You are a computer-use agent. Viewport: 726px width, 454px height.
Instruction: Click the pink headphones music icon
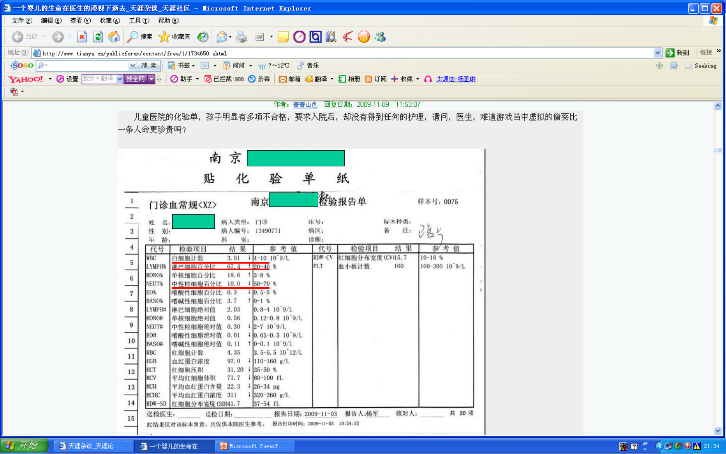click(x=428, y=79)
